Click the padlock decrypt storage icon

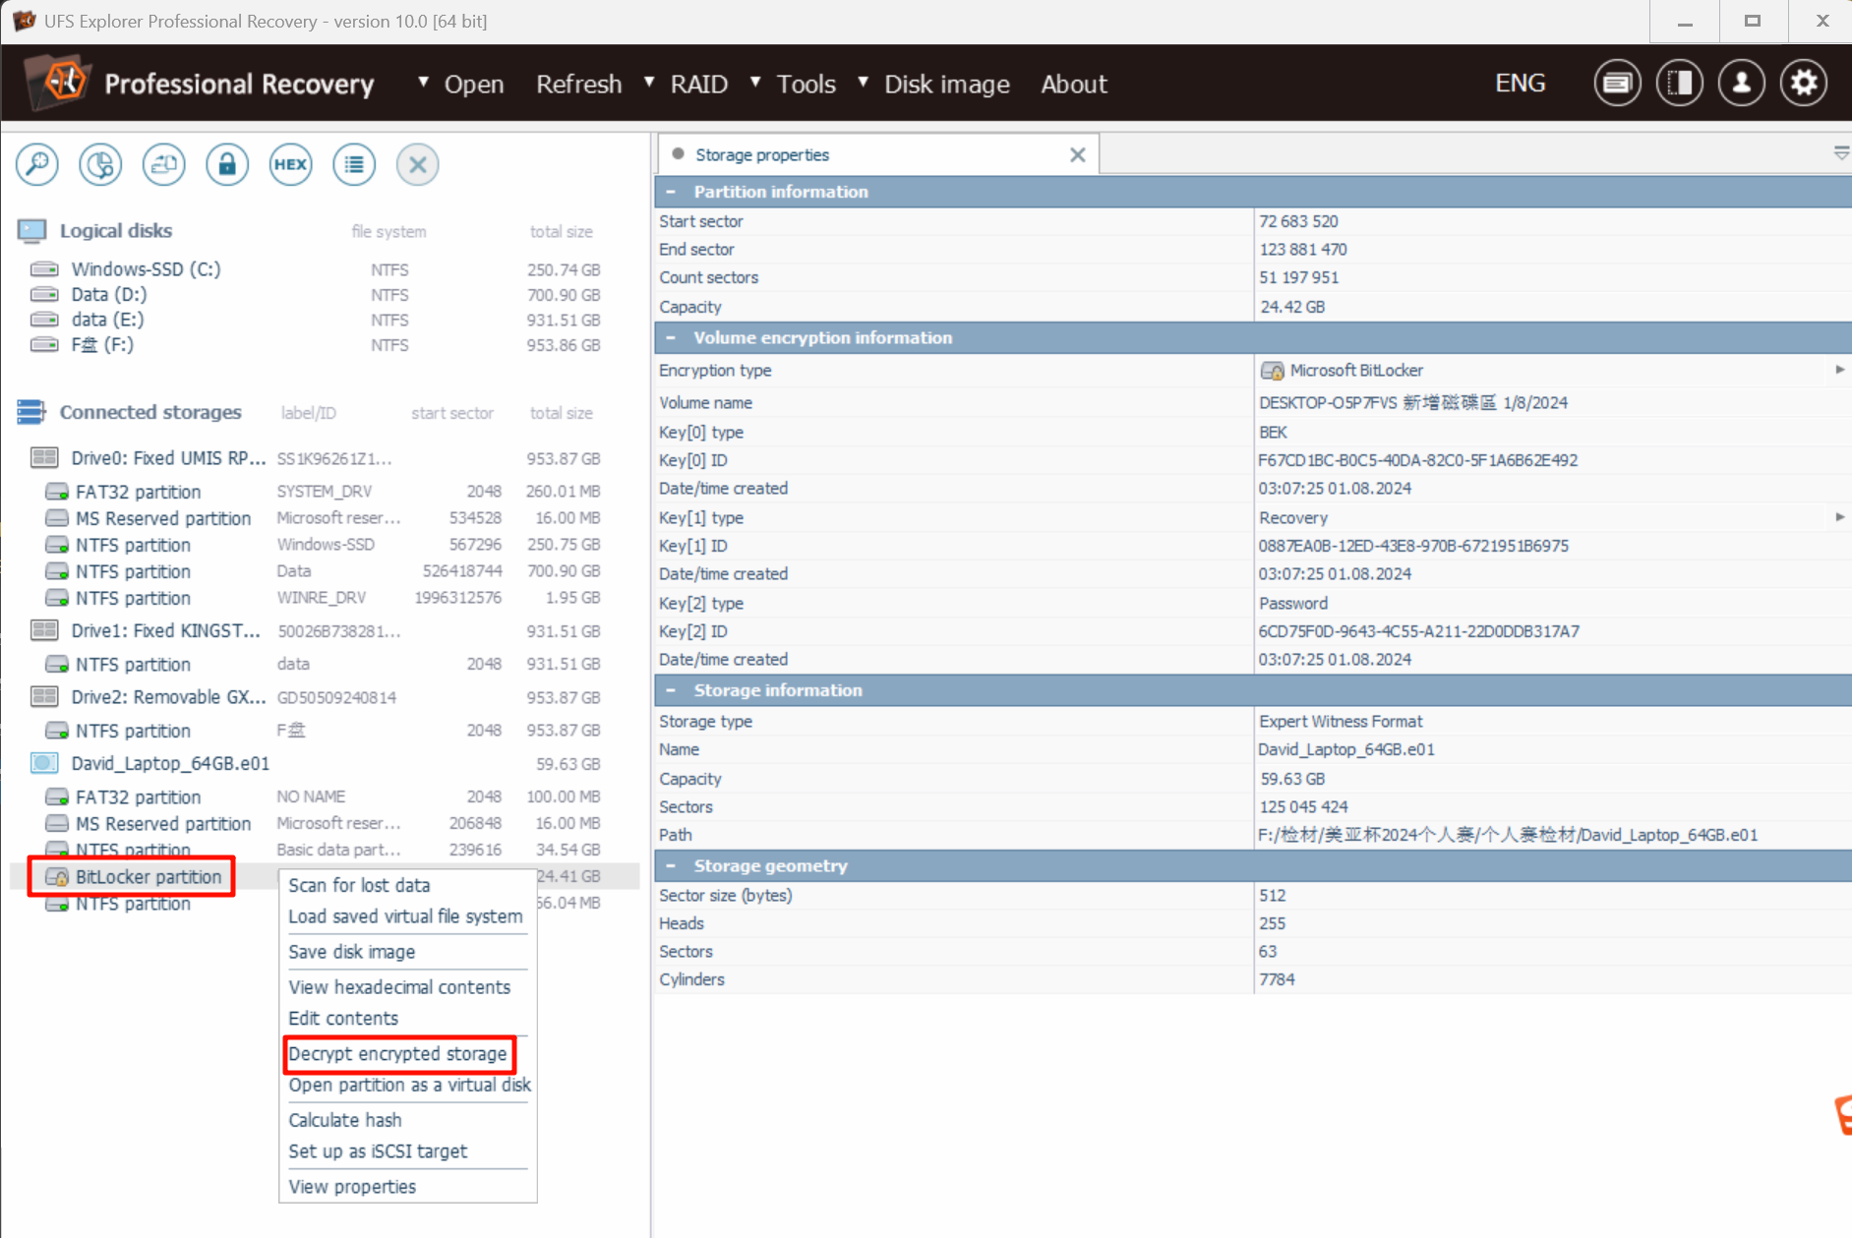(227, 164)
